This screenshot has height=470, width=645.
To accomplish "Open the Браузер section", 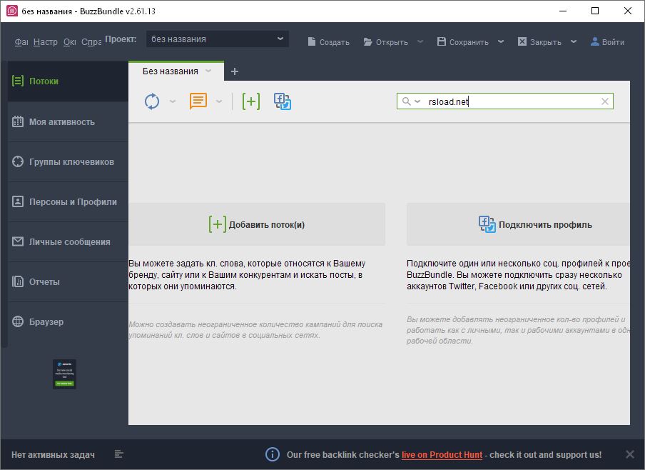I will click(x=68, y=321).
